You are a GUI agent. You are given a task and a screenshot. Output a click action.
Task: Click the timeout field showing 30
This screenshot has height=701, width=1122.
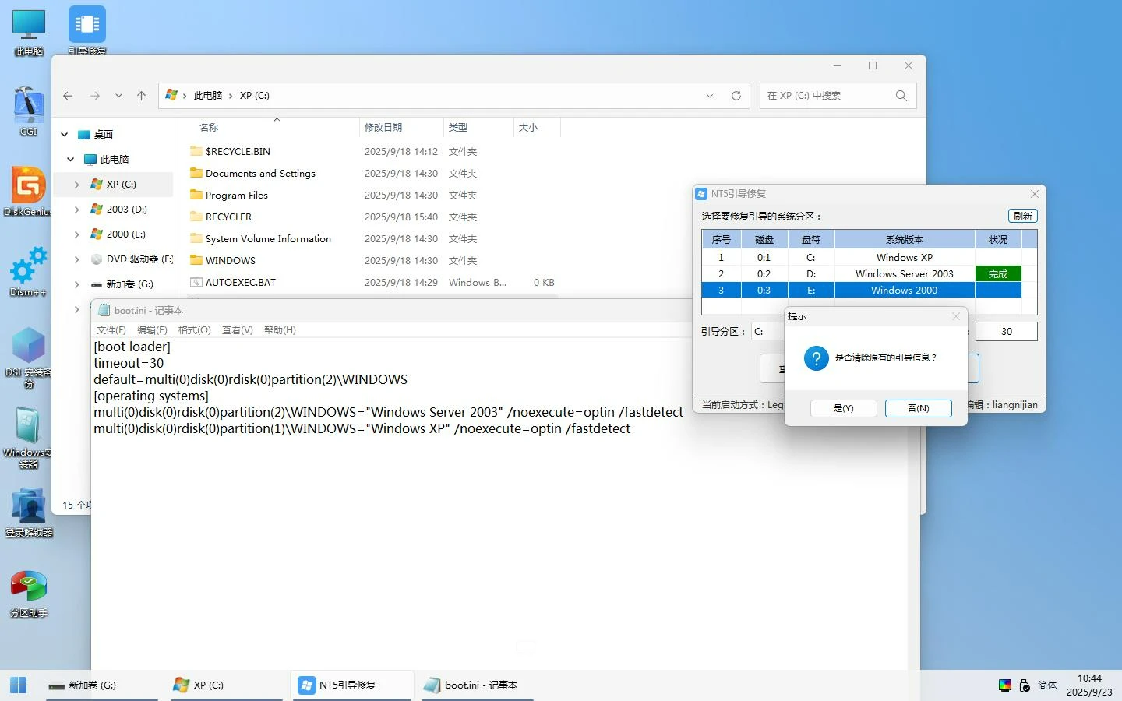coord(1006,332)
